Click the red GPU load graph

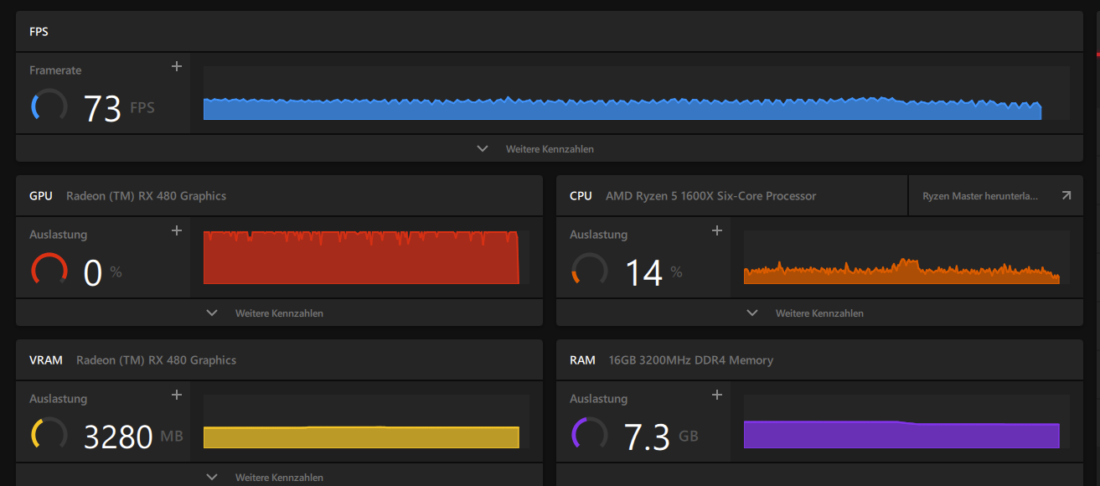pos(366,257)
